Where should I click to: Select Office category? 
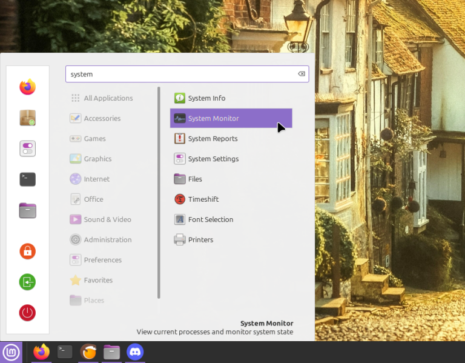point(87,199)
